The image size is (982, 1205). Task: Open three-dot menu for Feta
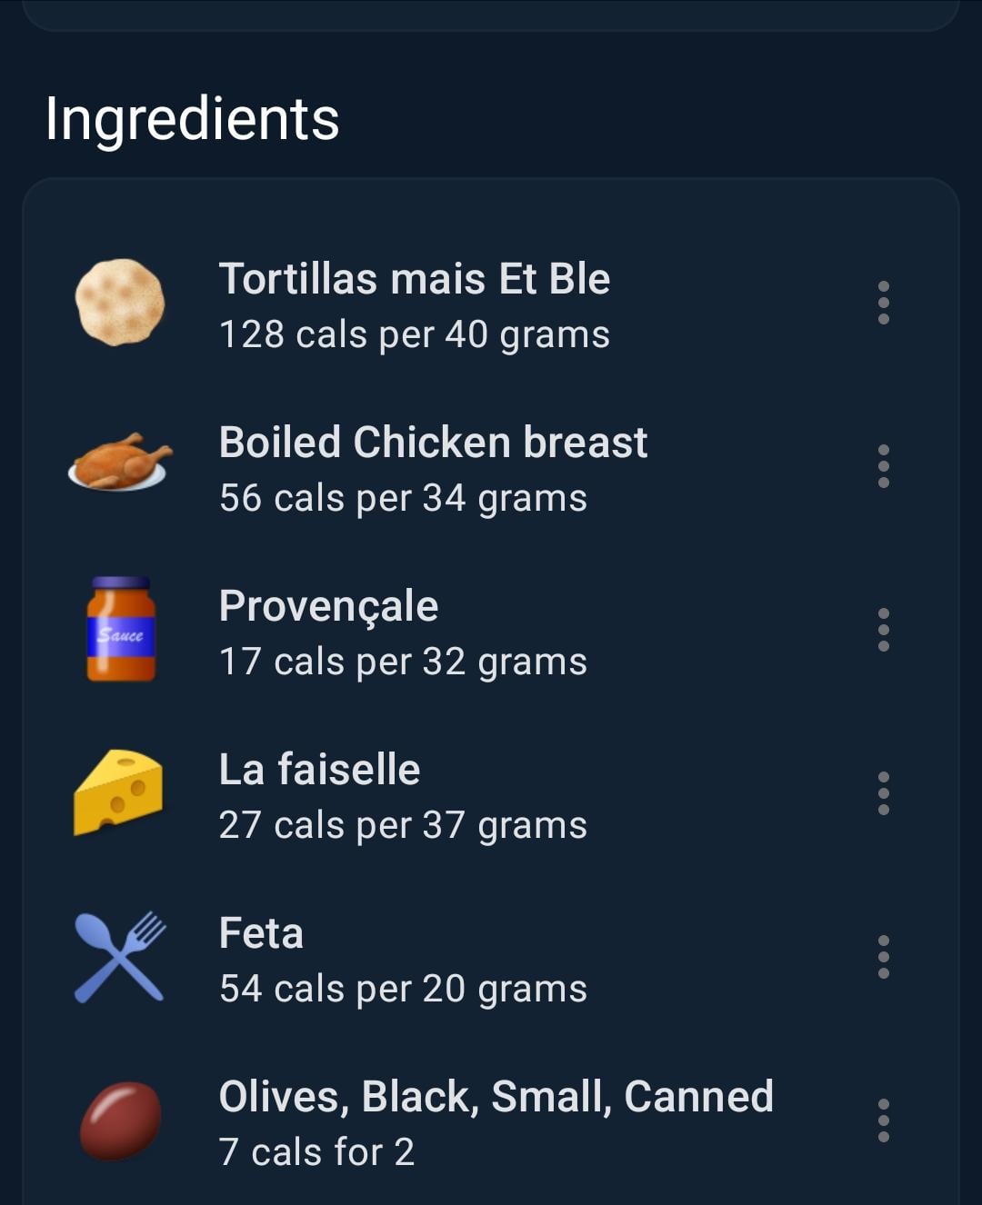click(x=883, y=957)
